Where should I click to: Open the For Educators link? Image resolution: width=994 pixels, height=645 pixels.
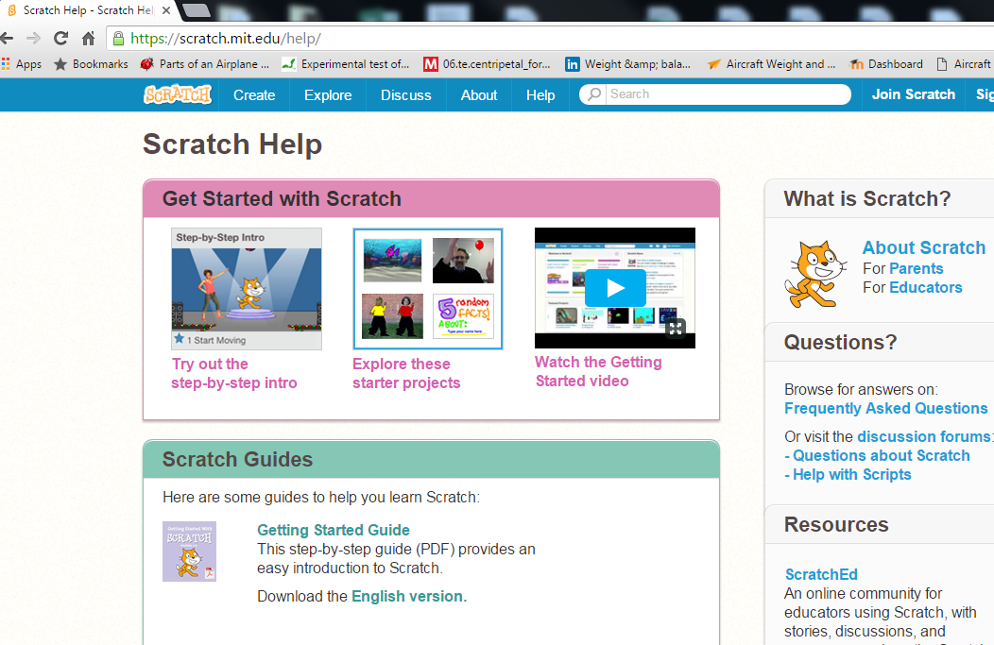point(926,288)
